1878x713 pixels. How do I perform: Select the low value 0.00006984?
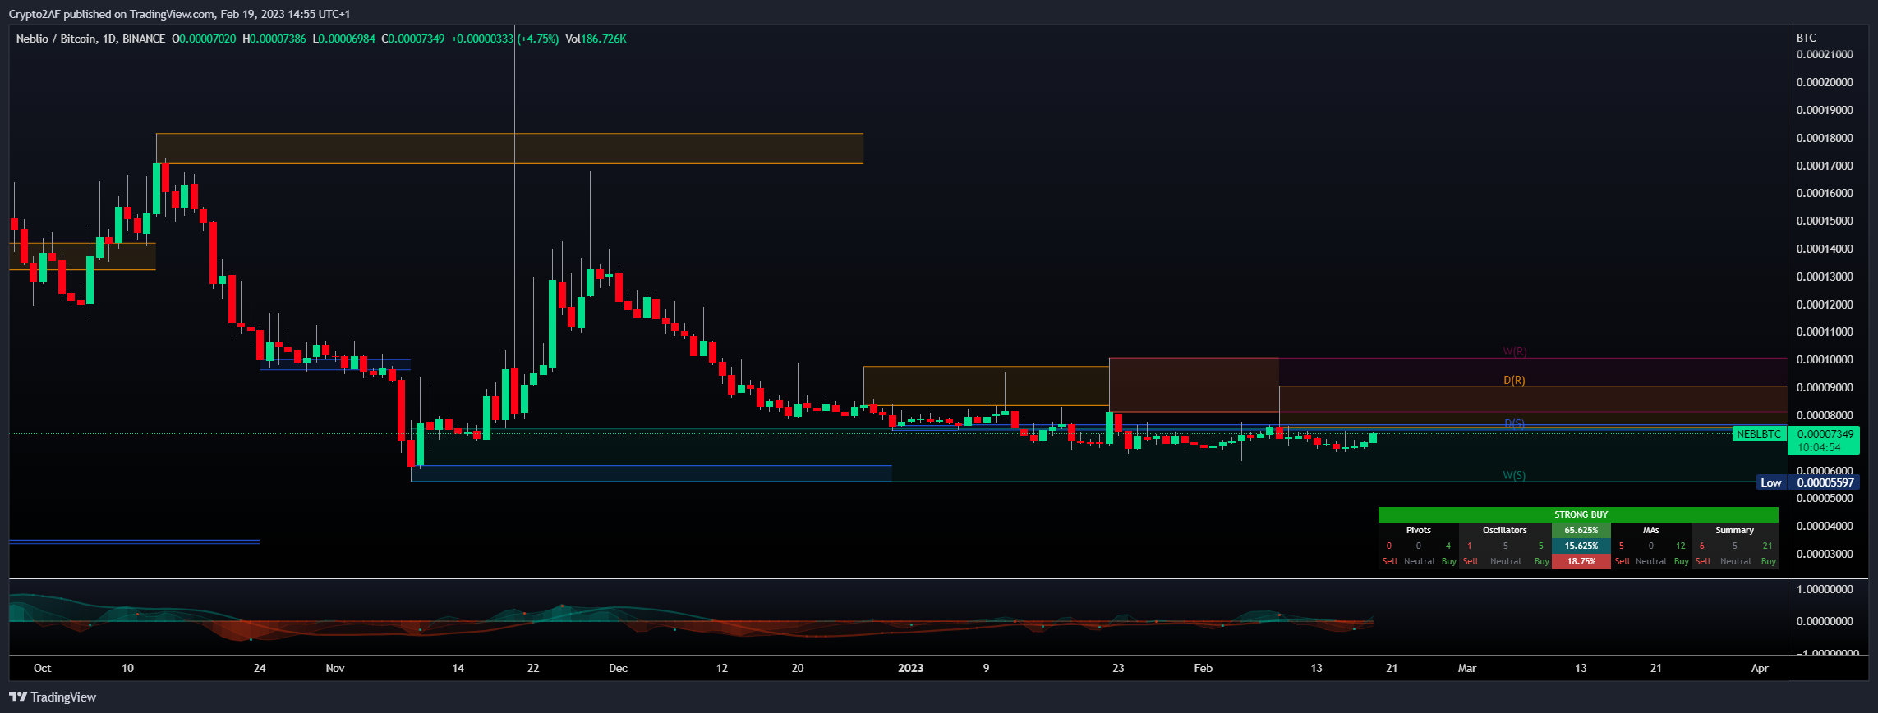tap(347, 39)
